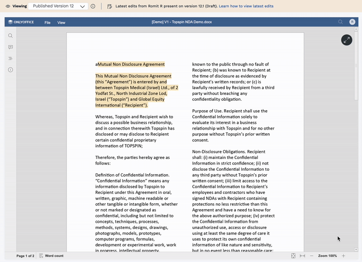362x262 pixels.
Task: Open 'Learn how to view latest edits' link
Action: pos(246,6)
